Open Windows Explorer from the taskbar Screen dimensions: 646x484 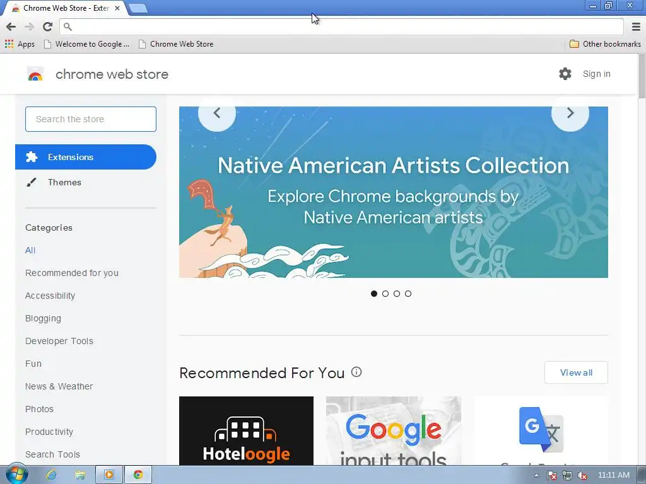pyautogui.click(x=80, y=475)
